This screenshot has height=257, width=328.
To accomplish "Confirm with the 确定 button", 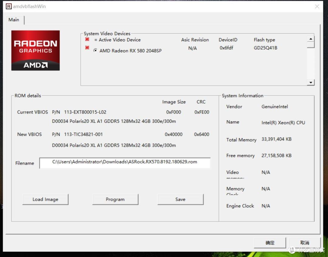I will 270,243.
